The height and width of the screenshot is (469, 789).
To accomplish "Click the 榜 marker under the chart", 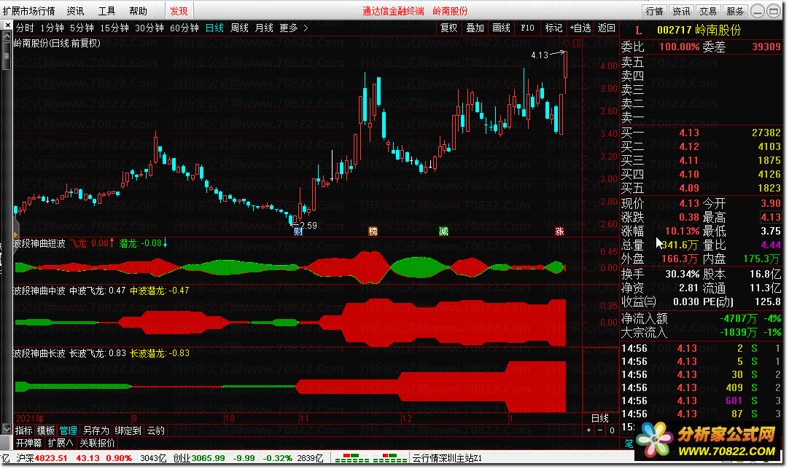I will (373, 232).
